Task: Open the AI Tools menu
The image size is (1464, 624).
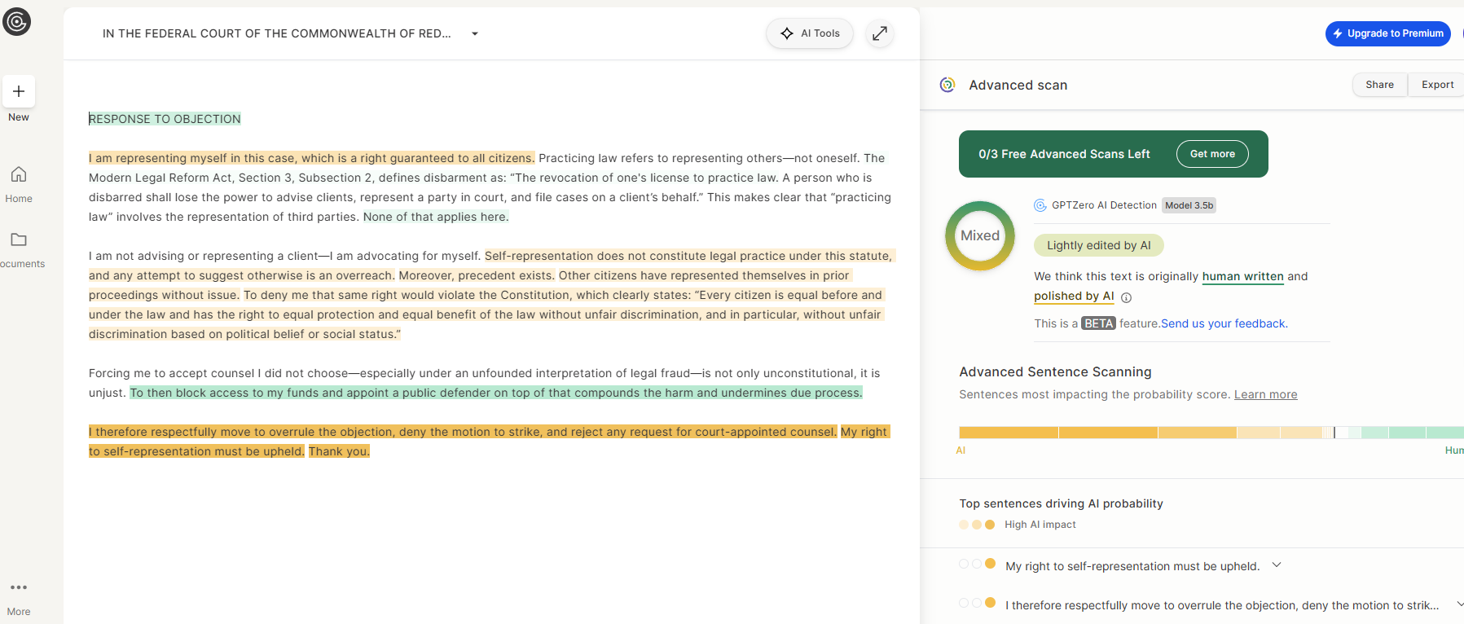Action: pos(810,33)
